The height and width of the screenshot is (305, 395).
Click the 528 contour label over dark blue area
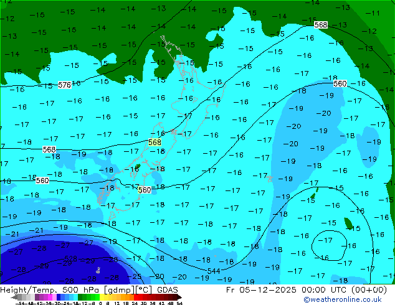tap(71, 258)
